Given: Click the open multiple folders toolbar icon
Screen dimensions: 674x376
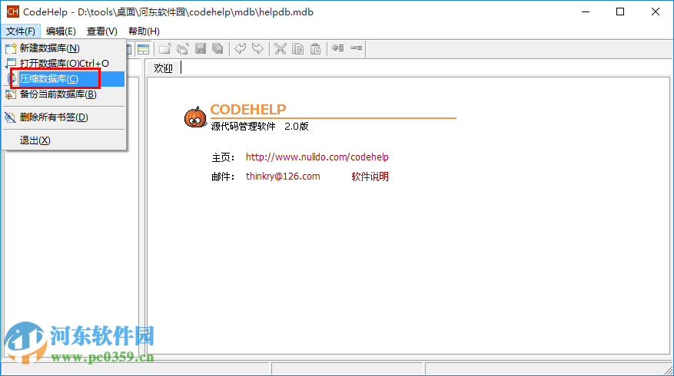Looking at the screenshot, I should pos(183,48).
